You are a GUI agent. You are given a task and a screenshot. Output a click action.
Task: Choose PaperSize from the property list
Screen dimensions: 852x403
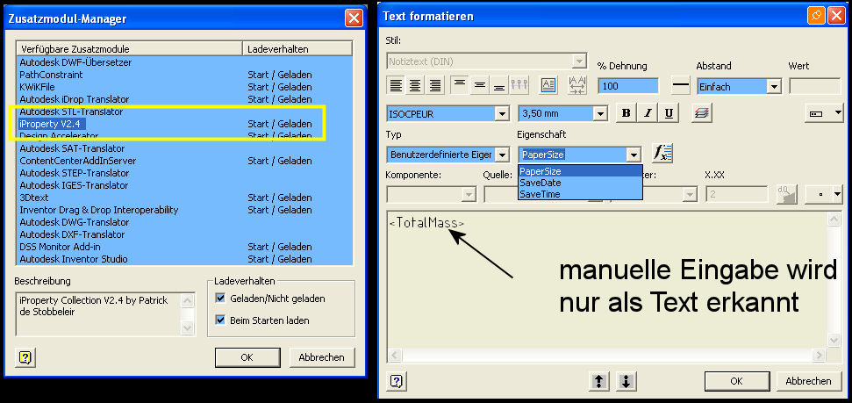click(580, 171)
